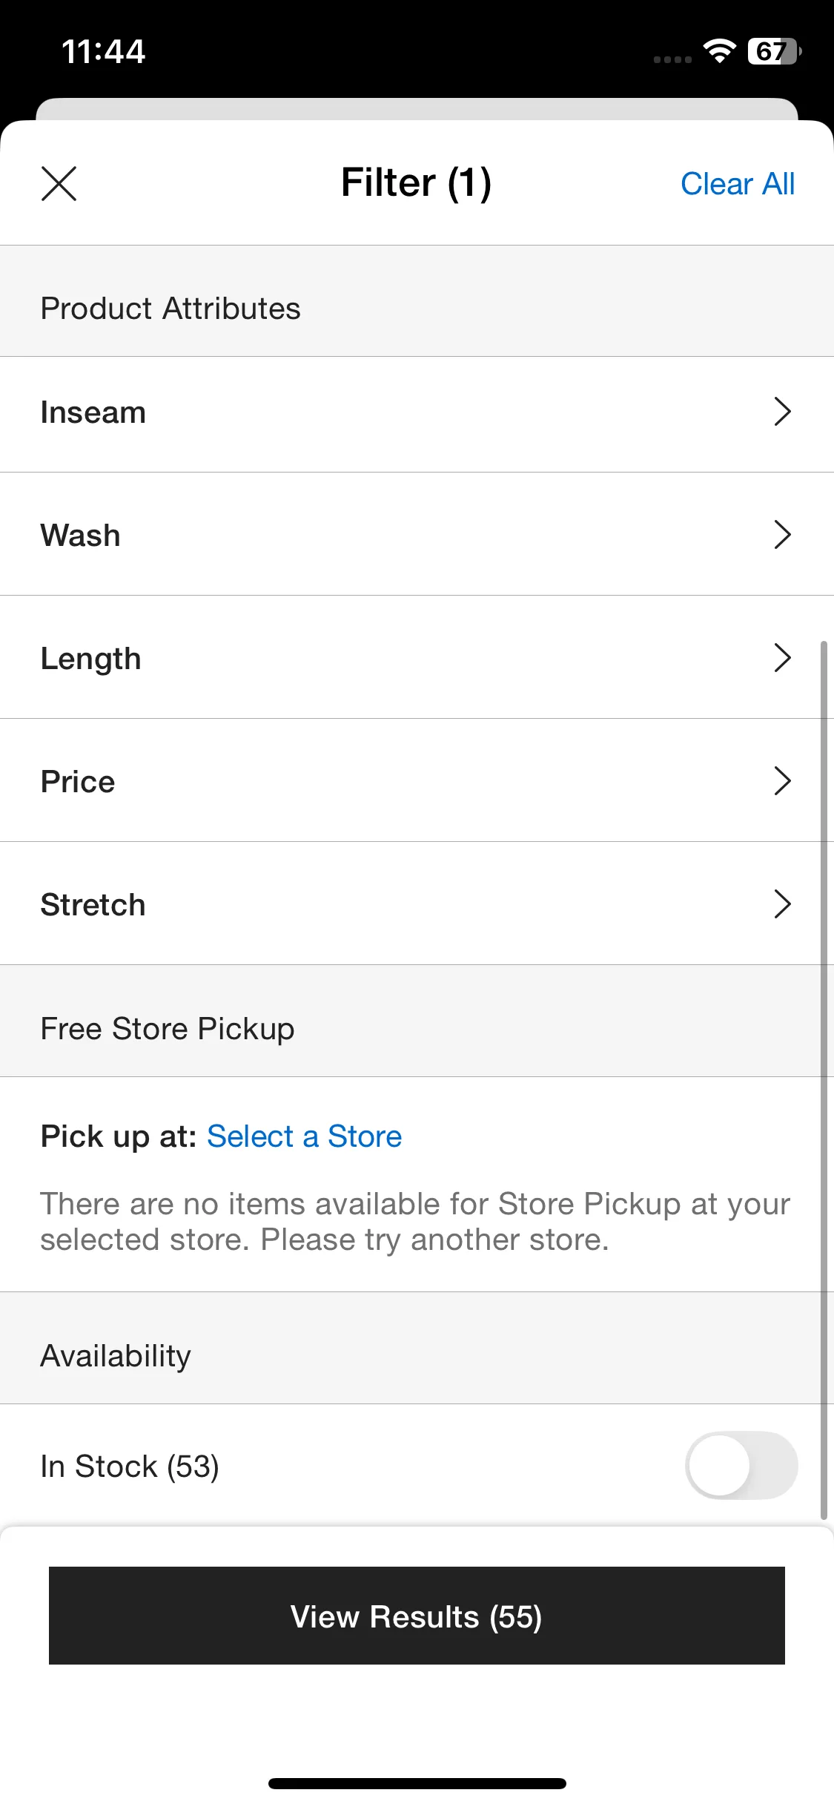The width and height of the screenshot is (834, 1807).
Task: Tap the Length row arrow icon
Action: (782, 657)
